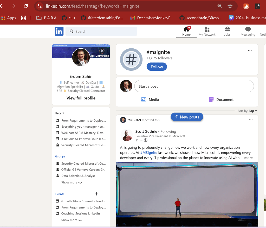
Task: Open the flame extension icon
Action: coord(246,6)
